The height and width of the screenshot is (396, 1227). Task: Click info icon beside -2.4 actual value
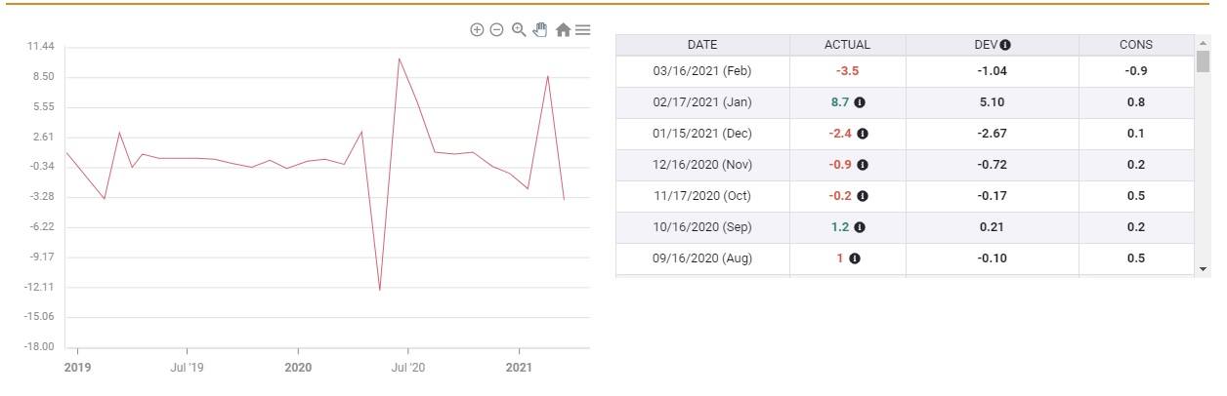coord(864,134)
